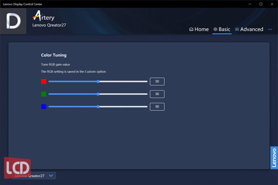Viewport: 278px width, 185px height.
Task: Switch to the Basic tab
Action: tap(222, 29)
